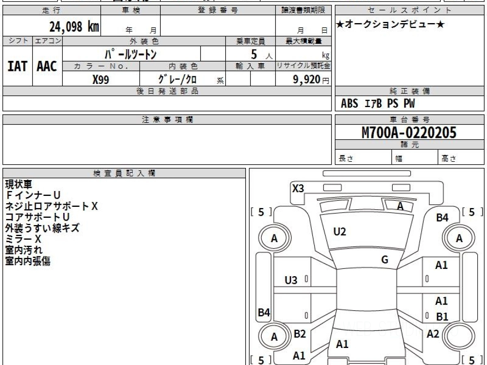Click the 内装色 header

(183, 66)
